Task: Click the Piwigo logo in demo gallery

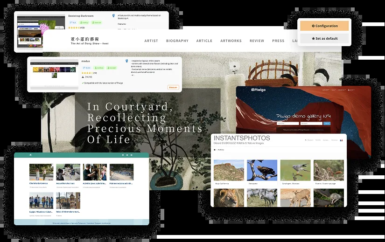Action: (x=259, y=90)
